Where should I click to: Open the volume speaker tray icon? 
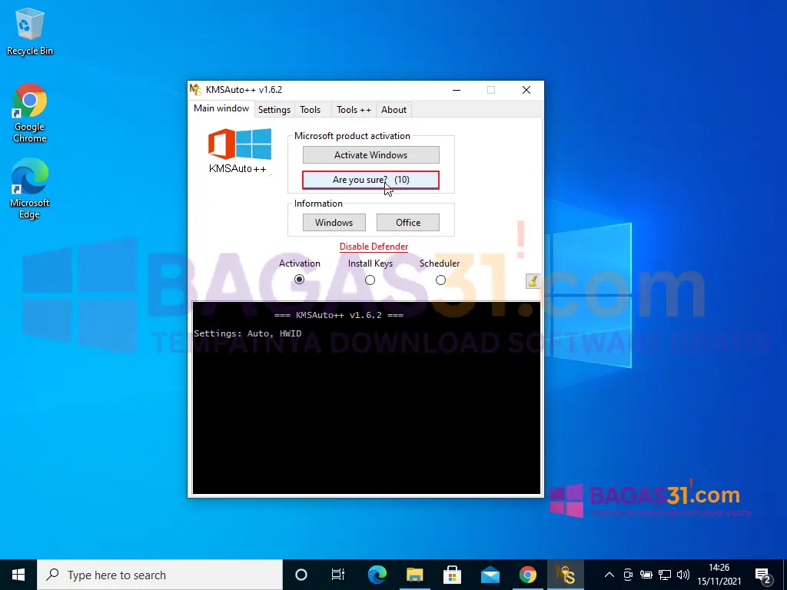click(x=683, y=575)
